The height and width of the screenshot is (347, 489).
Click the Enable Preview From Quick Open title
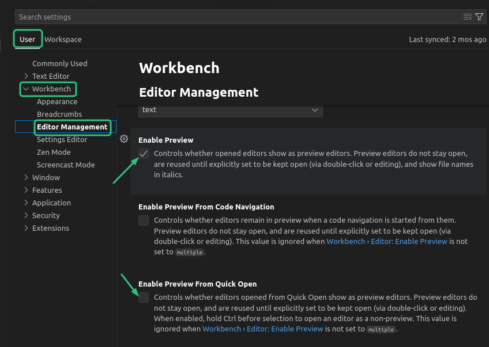tap(197, 284)
